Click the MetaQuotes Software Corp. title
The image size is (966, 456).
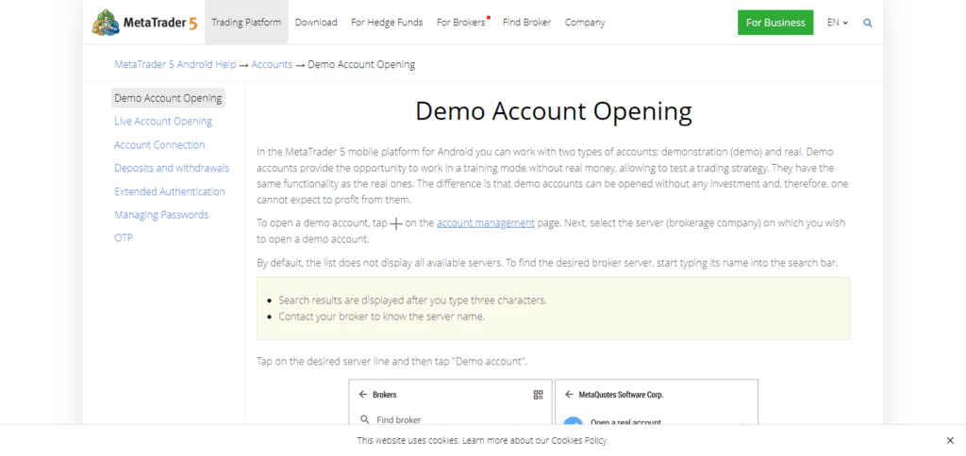(621, 395)
